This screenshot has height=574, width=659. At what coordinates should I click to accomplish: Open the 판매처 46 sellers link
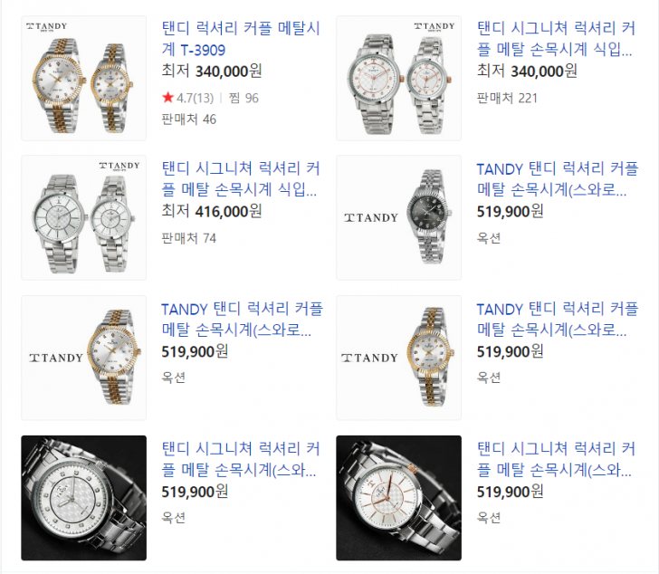[x=188, y=120]
